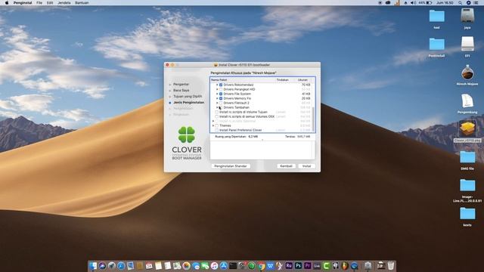Viewport: 484px width, 272px height.
Task: Click the Kembali button
Action: 286,166
